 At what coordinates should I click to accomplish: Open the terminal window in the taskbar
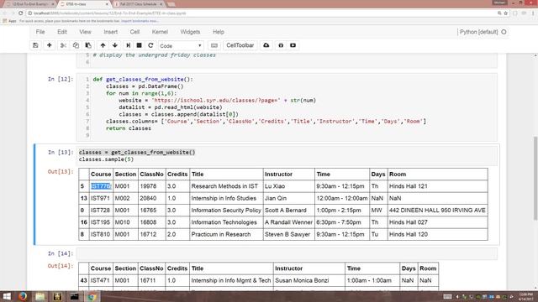(x=75, y=296)
